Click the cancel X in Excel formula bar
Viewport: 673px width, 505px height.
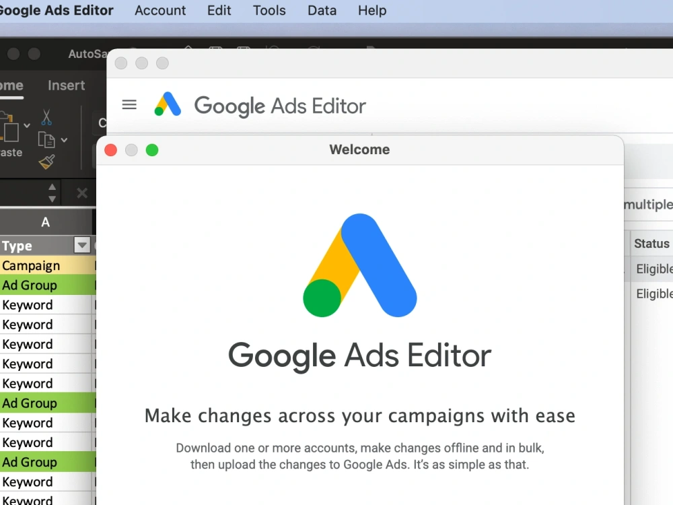click(x=81, y=193)
